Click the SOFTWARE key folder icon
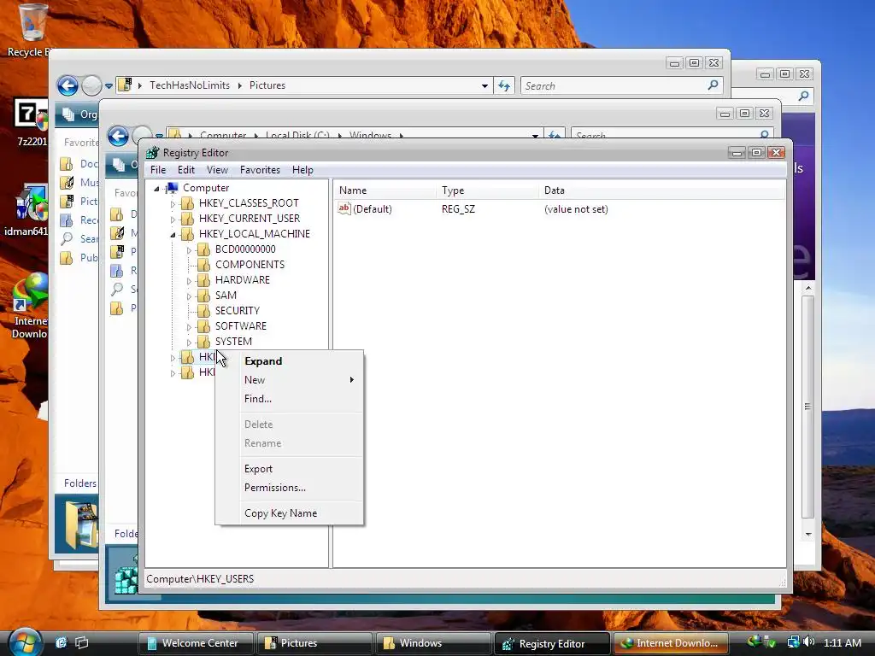 [203, 325]
